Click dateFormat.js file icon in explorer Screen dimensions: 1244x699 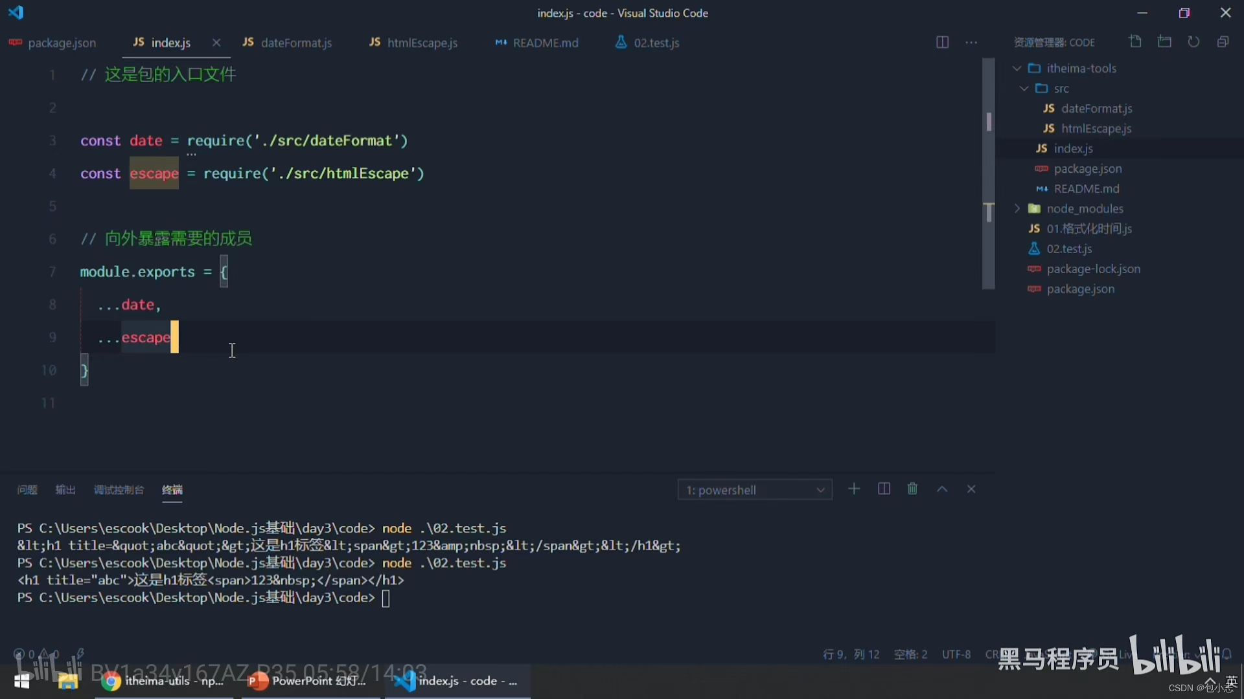[1049, 108]
